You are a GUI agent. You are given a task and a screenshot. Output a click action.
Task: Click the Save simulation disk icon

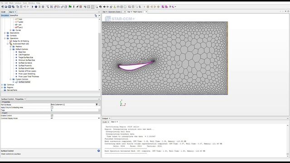click(x=10, y=7)
